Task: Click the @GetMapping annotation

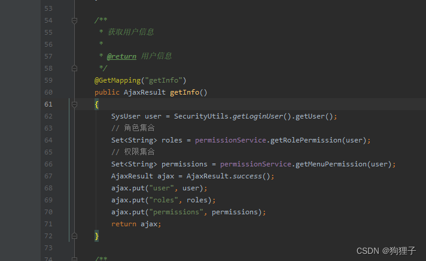Action: coord(117,80)
